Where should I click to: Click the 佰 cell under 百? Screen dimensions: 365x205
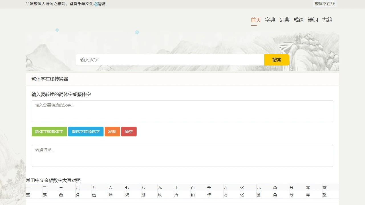tap(193, 195)
